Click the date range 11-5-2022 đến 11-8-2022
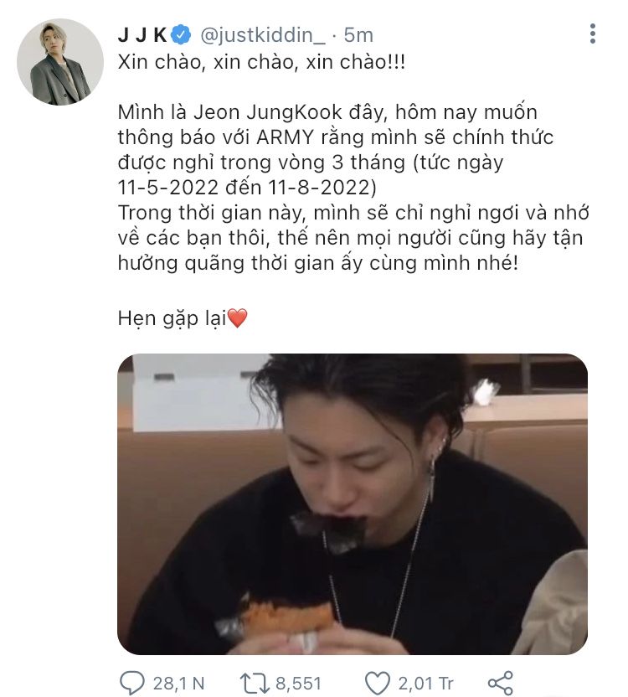 [247, 188]
